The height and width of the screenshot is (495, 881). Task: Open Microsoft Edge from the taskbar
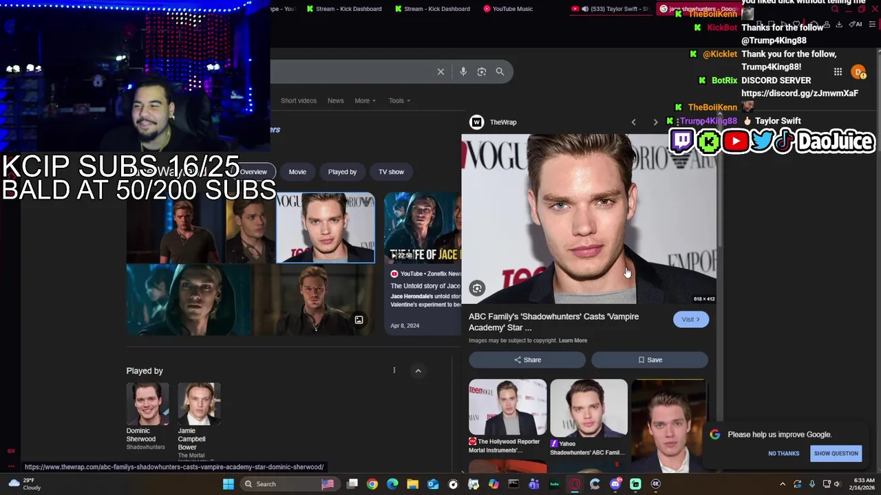pyautogui.click(x=392, y=484)
